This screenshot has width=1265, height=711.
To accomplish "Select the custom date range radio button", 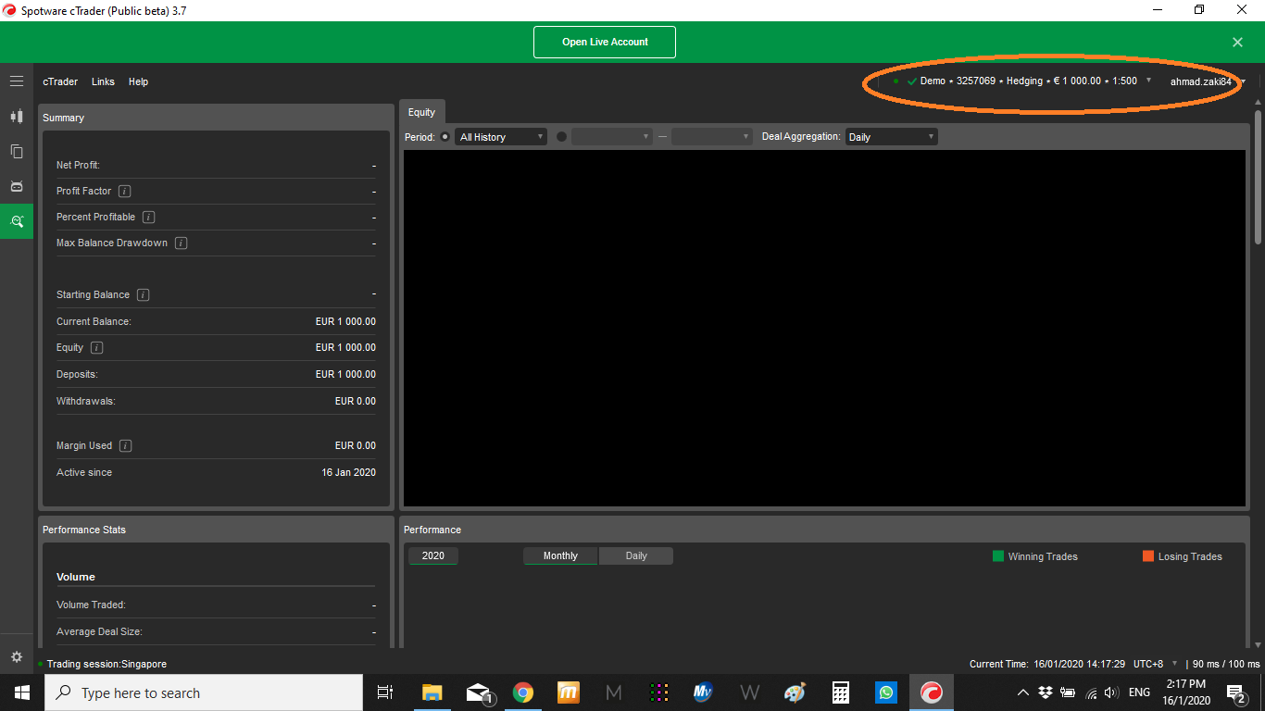I will 561,136.
